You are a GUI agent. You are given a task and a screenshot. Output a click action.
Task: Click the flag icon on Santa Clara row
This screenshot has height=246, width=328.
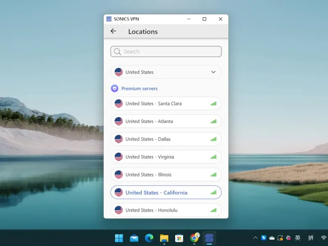[x=118, y=104]
